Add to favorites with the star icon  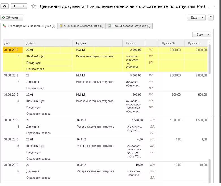(x=34, y=6)
